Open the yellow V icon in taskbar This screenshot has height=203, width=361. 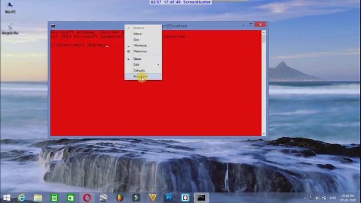click(x=152, y=198)
